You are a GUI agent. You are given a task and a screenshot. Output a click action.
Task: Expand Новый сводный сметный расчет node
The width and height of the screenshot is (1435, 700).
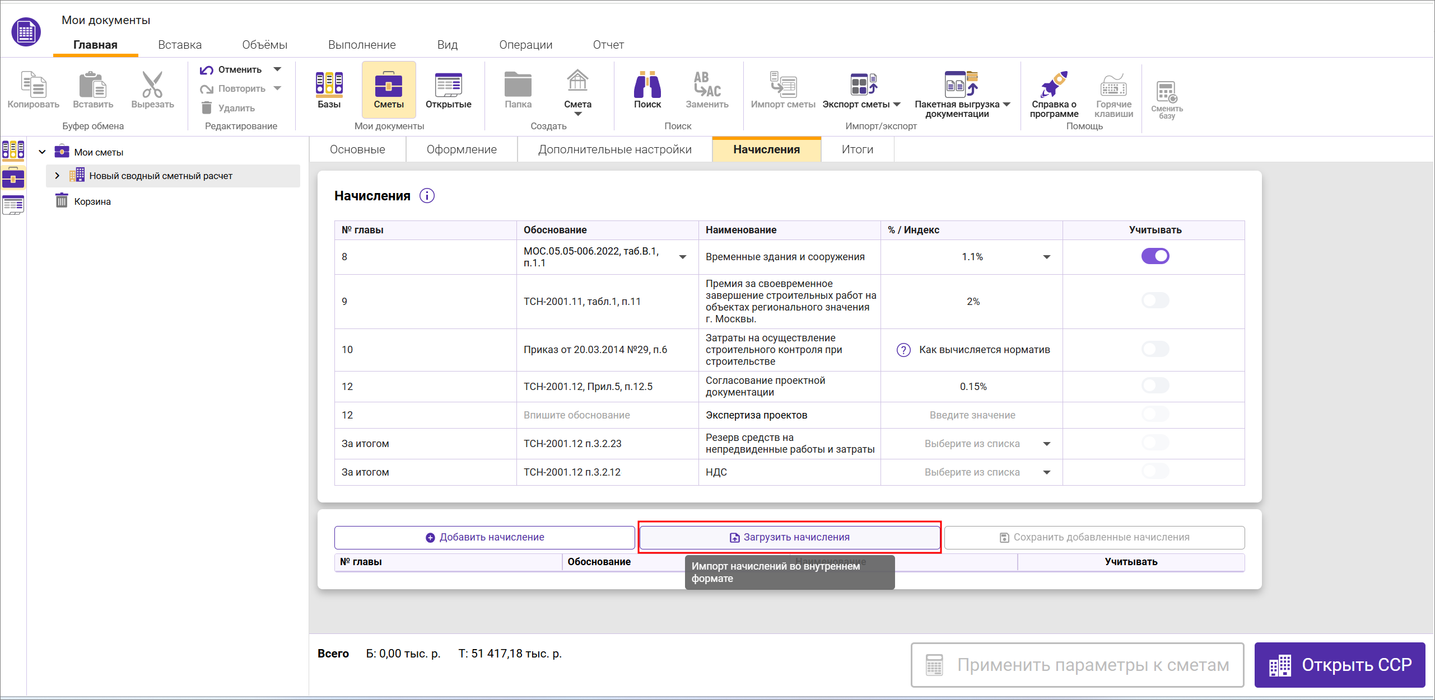coord(57,176)
